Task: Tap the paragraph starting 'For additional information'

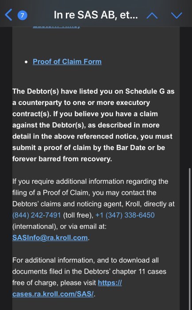Action: pyautogui.click(x=89, y=277)
